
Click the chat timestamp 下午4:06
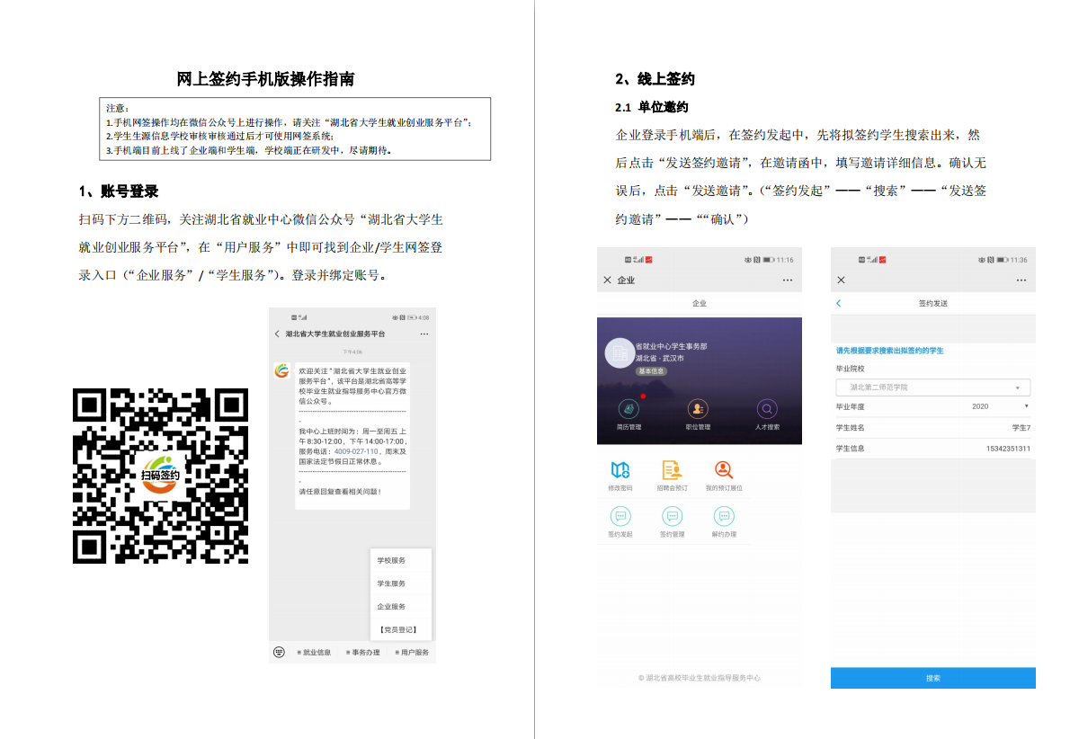point(352,352)
